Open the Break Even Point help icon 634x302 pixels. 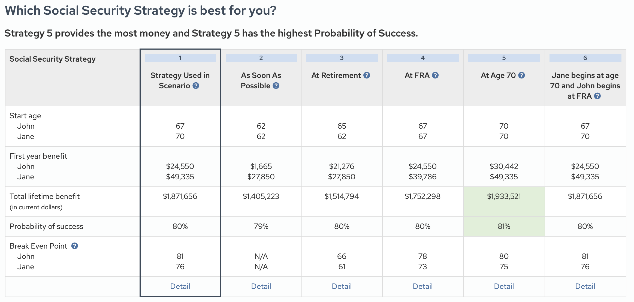[75, 246]
